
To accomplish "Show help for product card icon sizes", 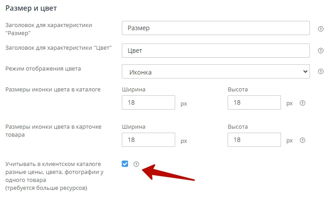I will (303, 140).
